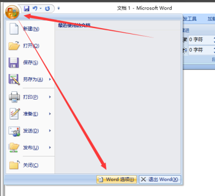Select 关闭(C) menu entry
This screenshot has height=196, width=215.
point(30,165)
